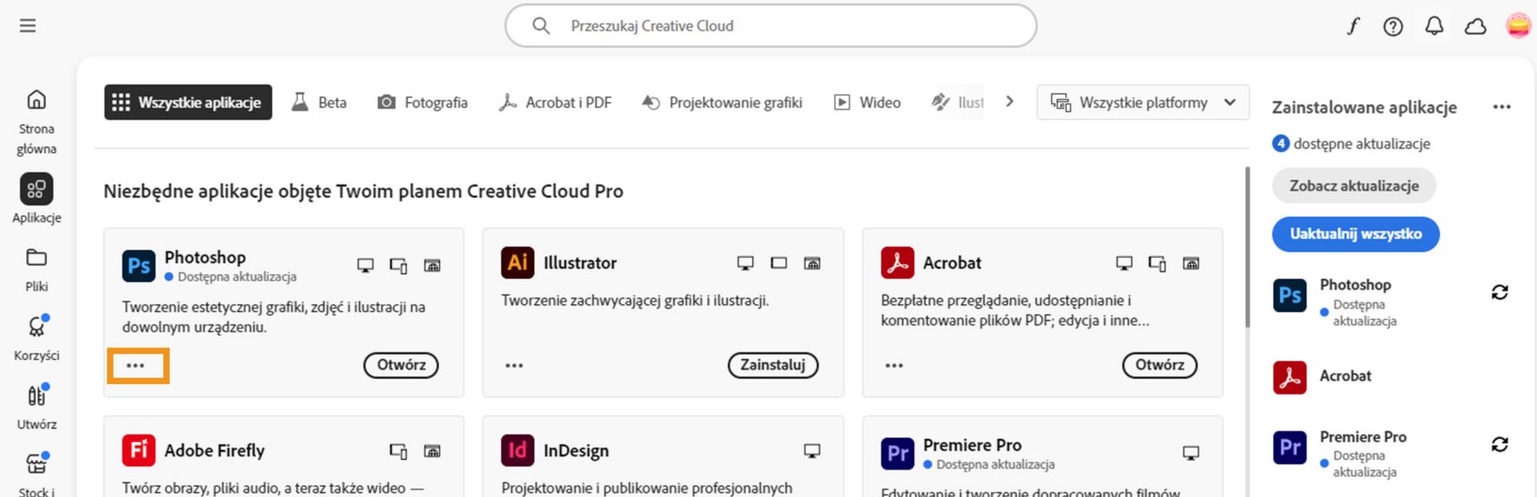Click Adobe Firefly card web platform icon
Viewport: 1537px width, 497px height.
[x=431, y=451]
